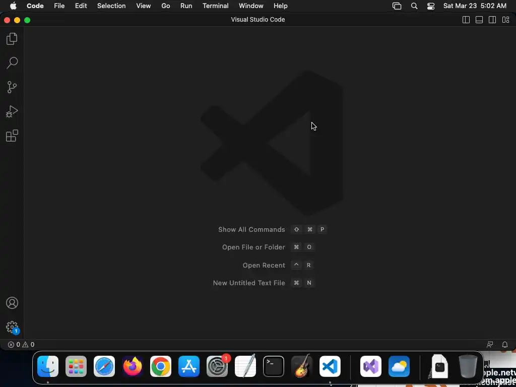Click the screen mirroring menu bar icon
This screenshot has width=516, height=387.
point(397,6)
